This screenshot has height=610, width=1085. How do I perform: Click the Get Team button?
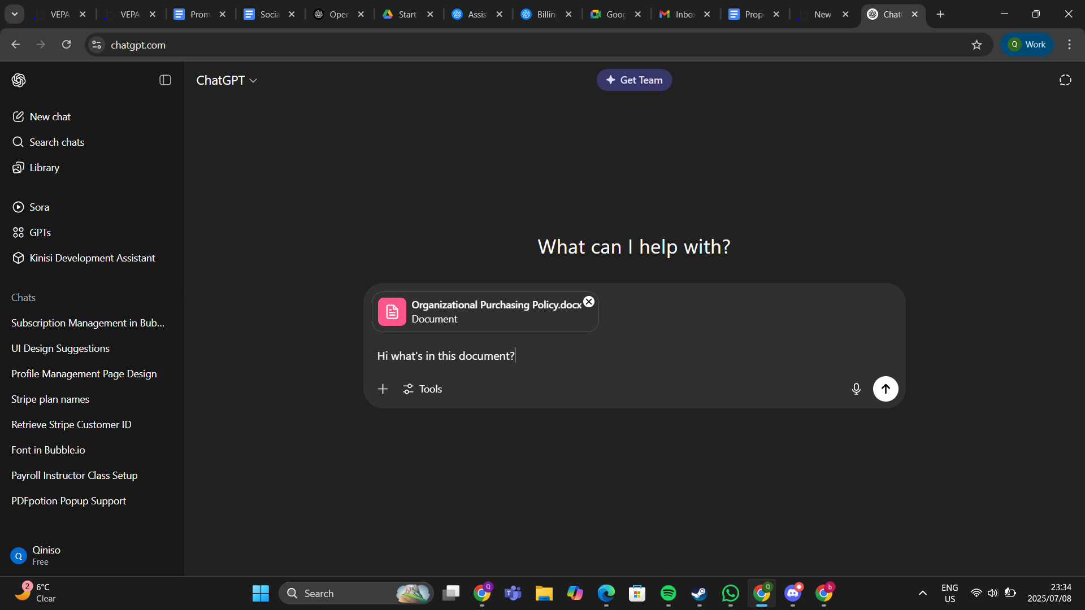pos(633,80)
